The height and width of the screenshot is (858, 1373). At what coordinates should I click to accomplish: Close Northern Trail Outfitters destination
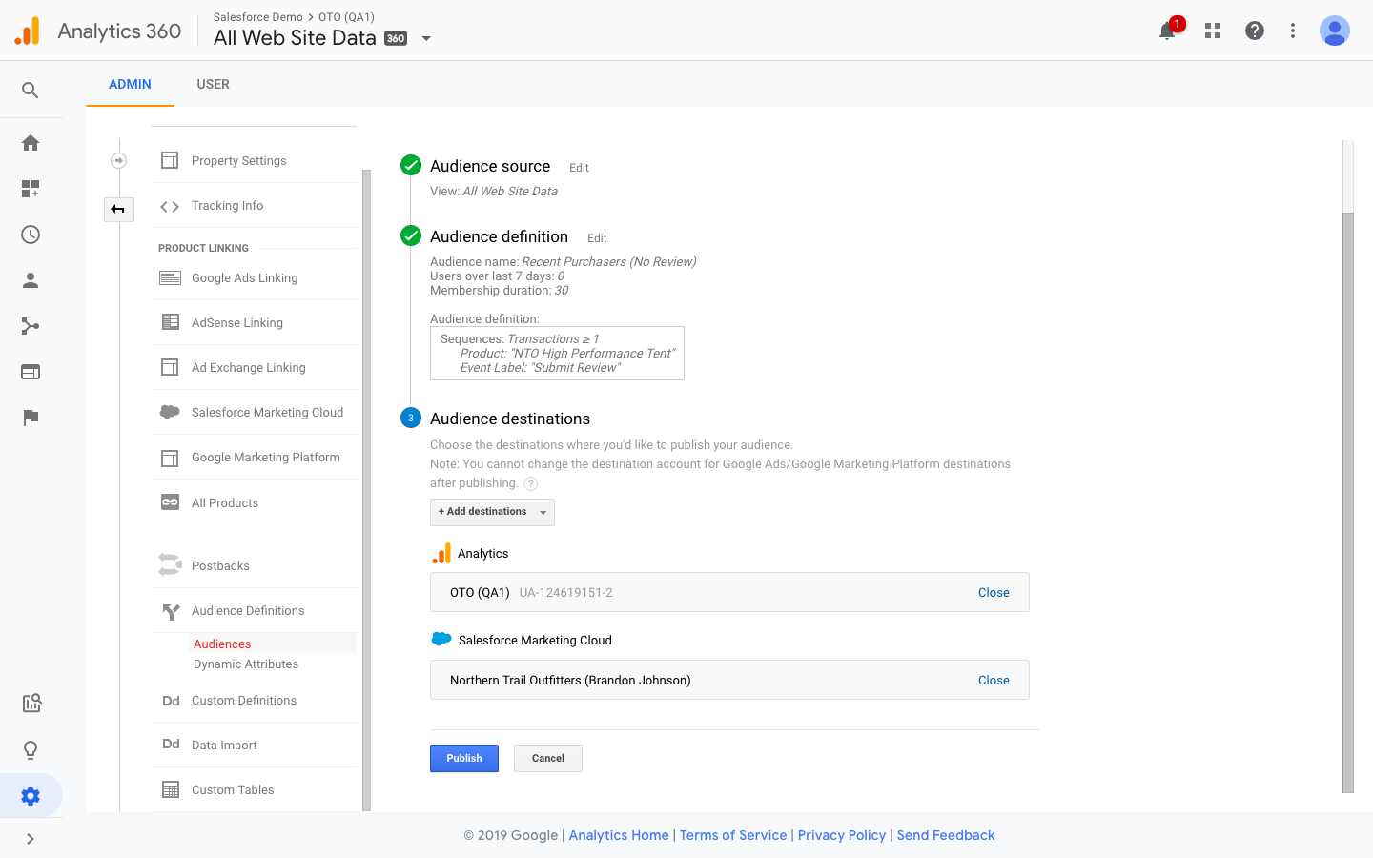coord(994,681)
